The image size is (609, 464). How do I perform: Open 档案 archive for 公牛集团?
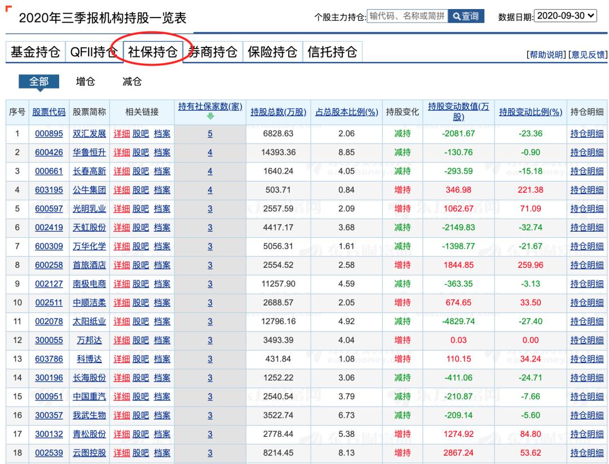click(162, 190)
